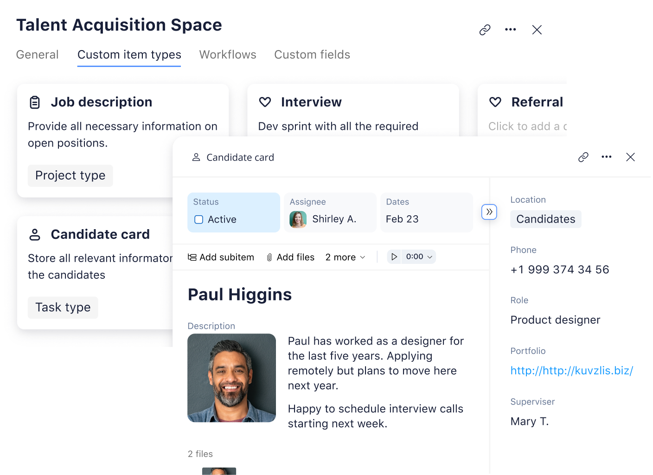Image resolution: width=653 pixels, height=475 pixels.
Task: Close the Candidate card panel
Action: click(x=630, y=157)
